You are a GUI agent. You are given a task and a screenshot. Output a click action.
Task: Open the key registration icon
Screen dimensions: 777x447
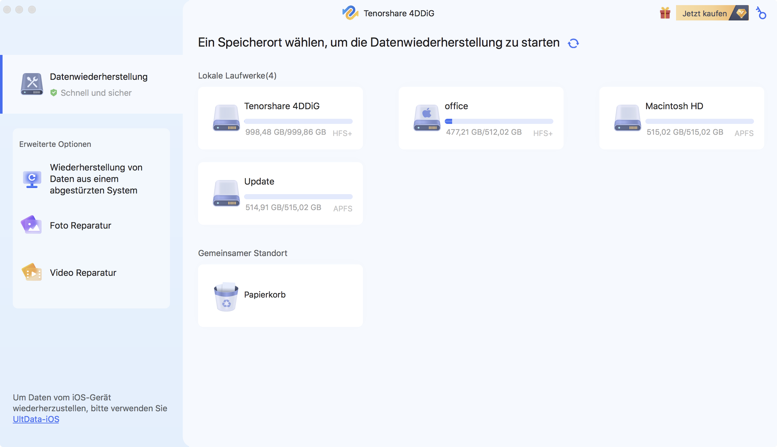pyautogui.click(x=761, y=13)
